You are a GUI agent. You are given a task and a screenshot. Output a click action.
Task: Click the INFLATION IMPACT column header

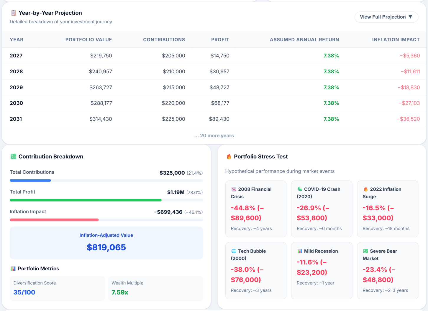pyautogui.click(x=396, y=40)
